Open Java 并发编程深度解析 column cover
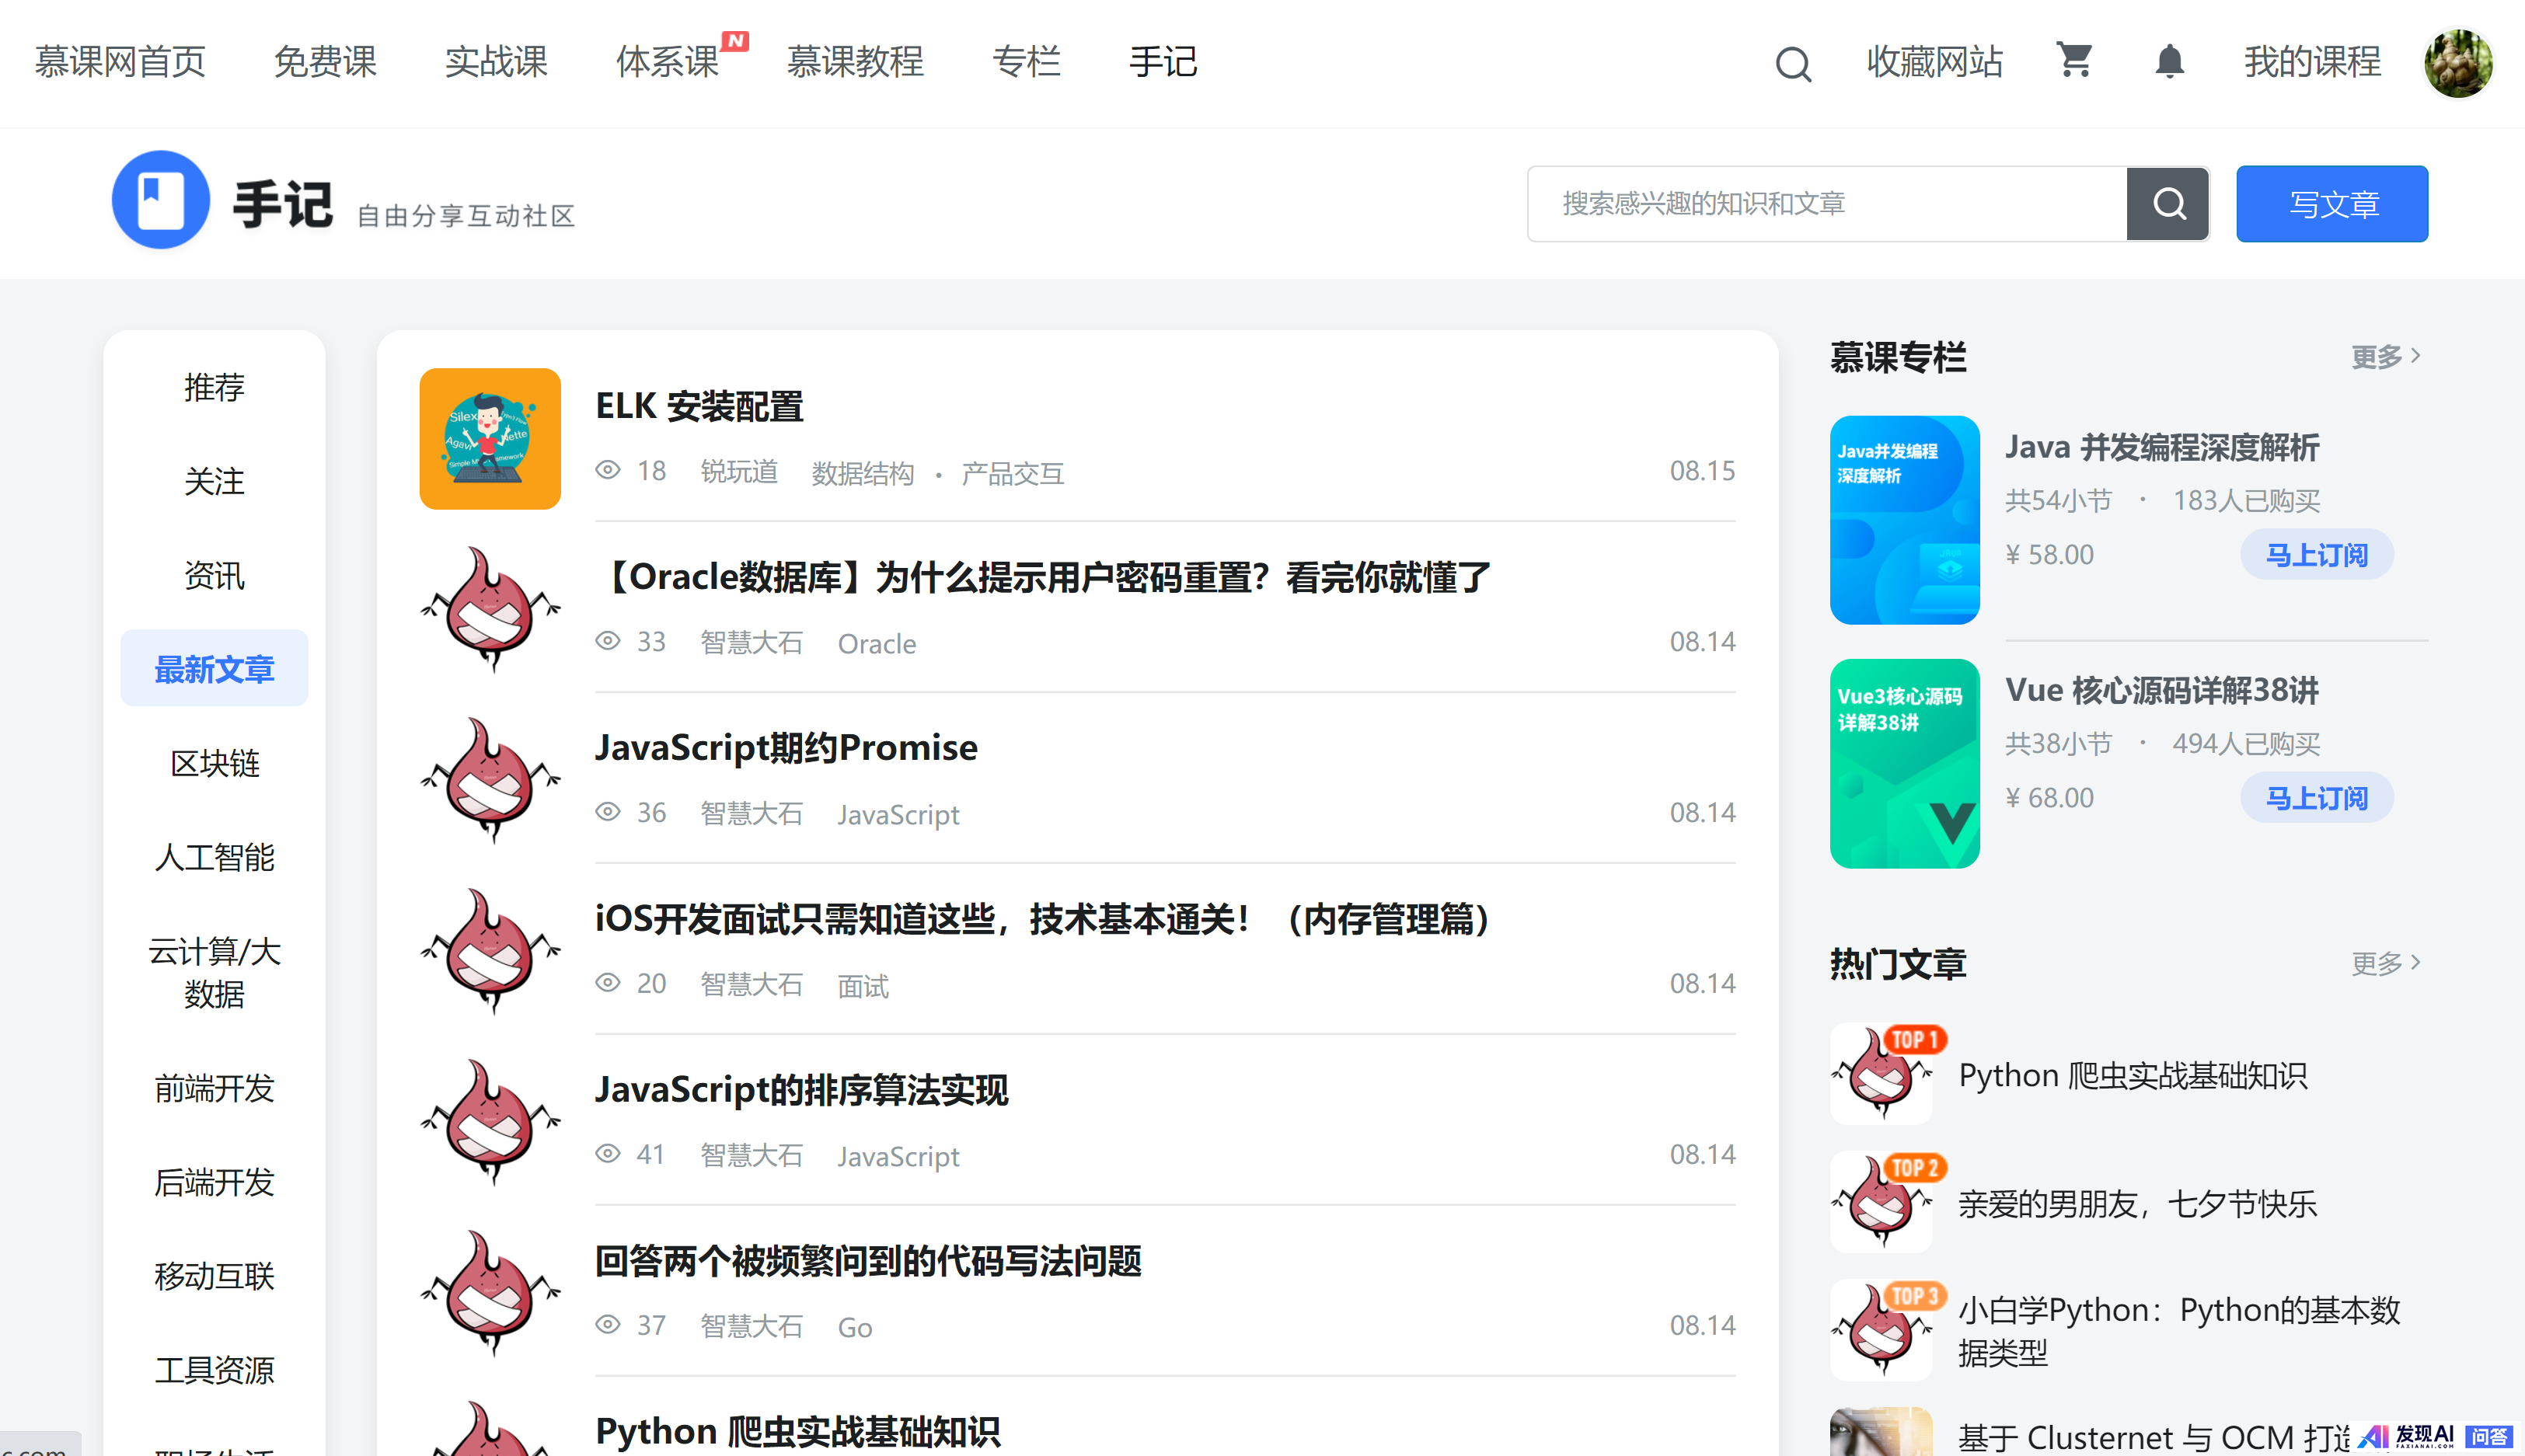 coord(1904,520)
